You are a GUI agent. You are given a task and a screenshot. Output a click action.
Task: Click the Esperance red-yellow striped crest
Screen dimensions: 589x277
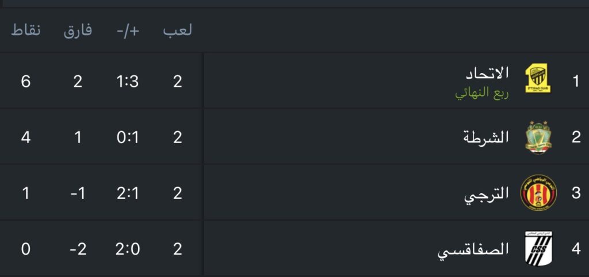[x=538, y=193]
